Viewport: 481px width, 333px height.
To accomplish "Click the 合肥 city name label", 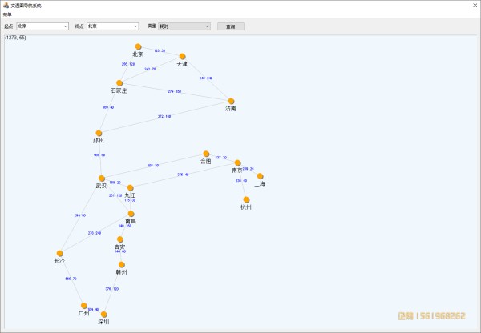I will click(x=206, y=162).
